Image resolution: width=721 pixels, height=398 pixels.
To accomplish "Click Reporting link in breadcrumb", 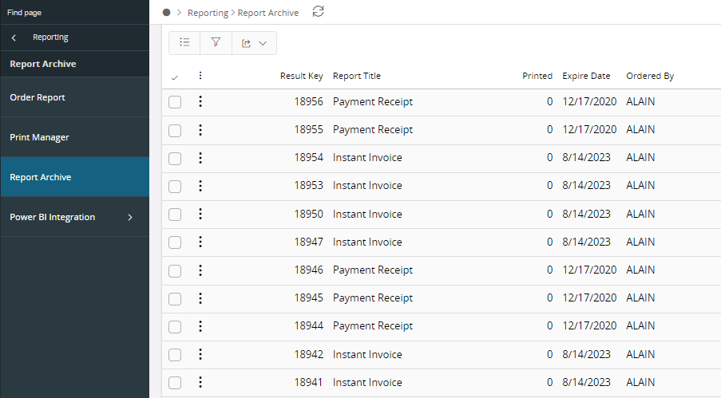I will [x=208, y=13].
